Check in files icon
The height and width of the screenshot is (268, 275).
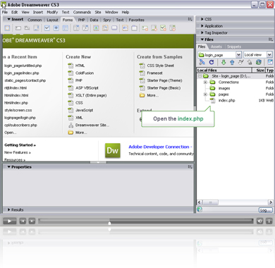(x=250, y=62)
